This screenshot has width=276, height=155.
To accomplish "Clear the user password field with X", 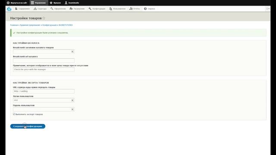I will (72, 109).
